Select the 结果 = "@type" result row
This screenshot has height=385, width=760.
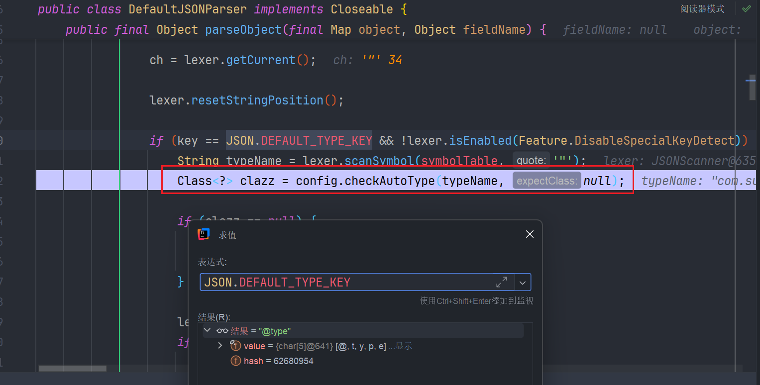coord(363,331)
